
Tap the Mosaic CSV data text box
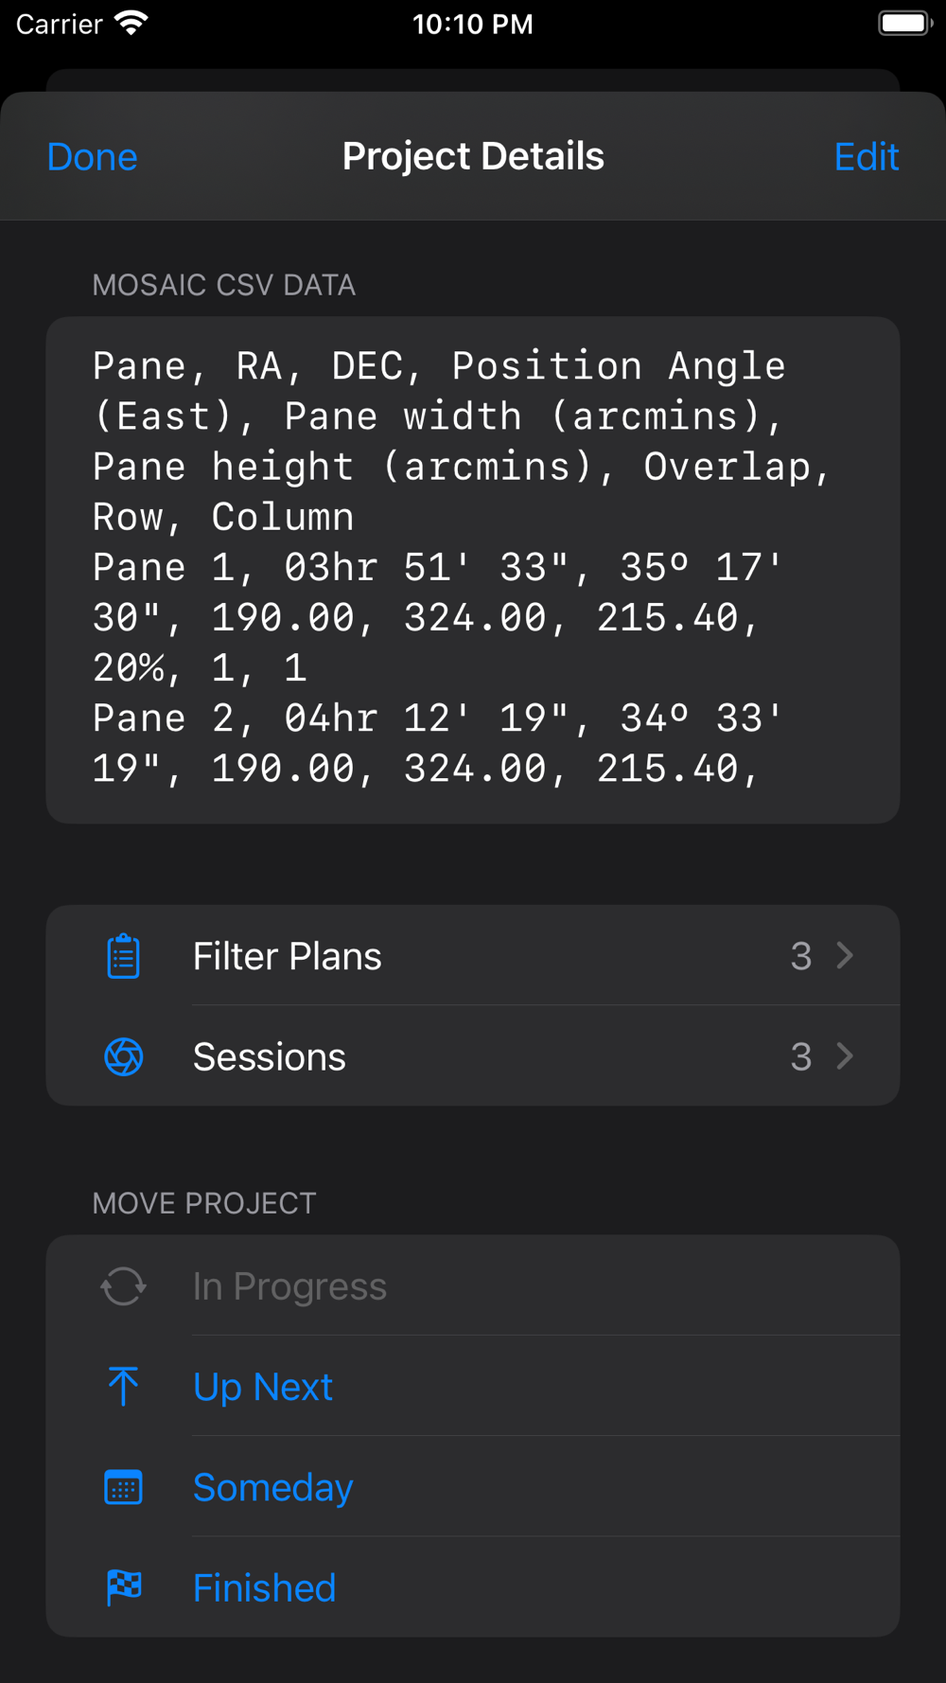point(473,570)
